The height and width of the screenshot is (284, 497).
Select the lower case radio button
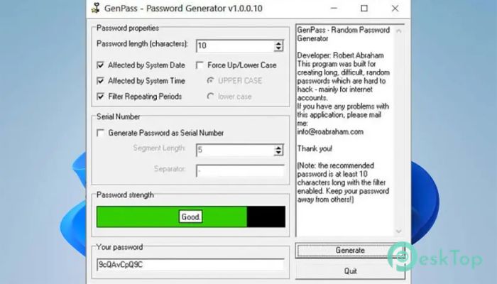(x=210, y=96)
